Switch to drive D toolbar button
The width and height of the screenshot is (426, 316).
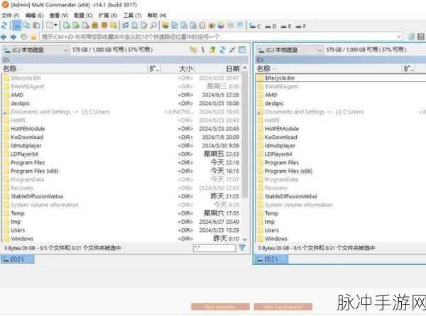point(271,26)
